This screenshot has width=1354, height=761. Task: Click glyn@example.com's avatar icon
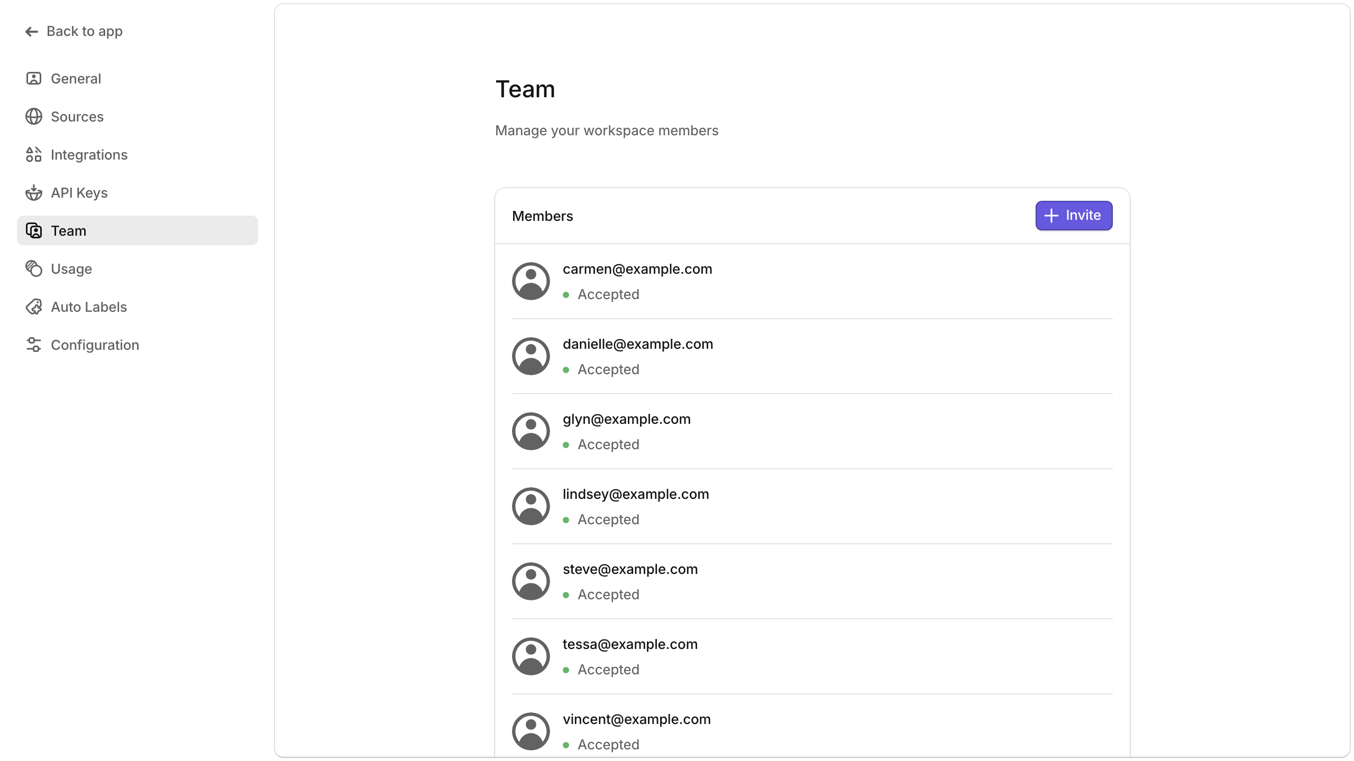pos(530,431)
